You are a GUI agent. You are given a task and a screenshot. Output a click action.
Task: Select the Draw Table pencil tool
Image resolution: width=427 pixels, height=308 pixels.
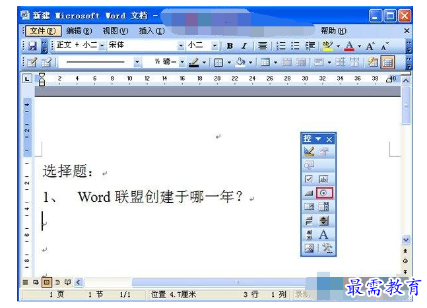(x=32, y=63)
